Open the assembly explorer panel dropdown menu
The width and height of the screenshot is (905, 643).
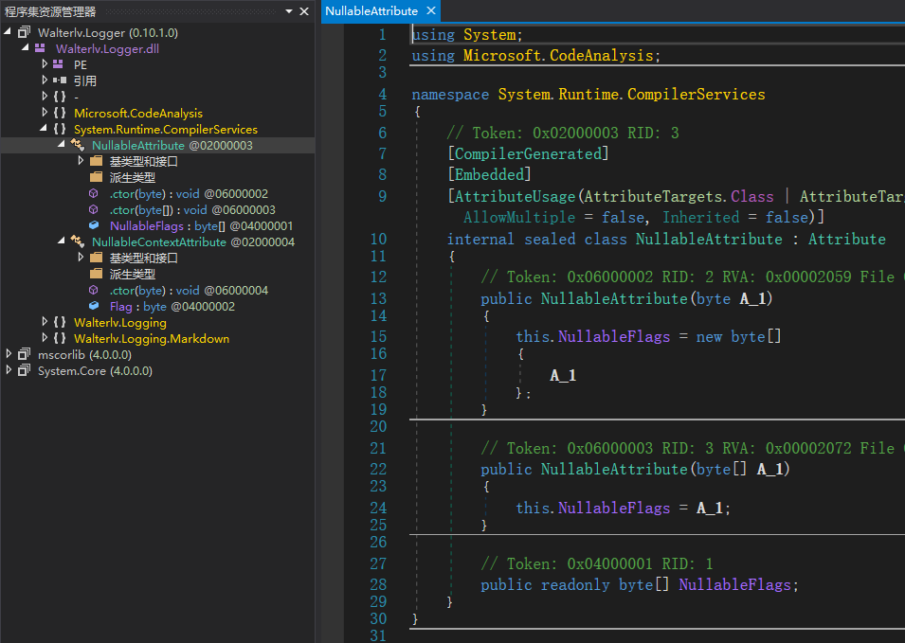point(289,11)
